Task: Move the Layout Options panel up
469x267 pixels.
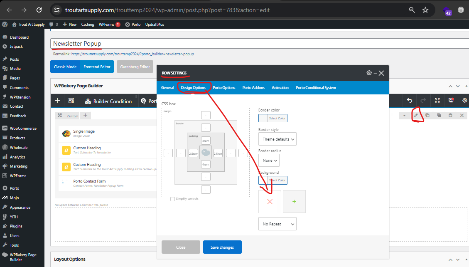Action: click(x=450, y=260)
